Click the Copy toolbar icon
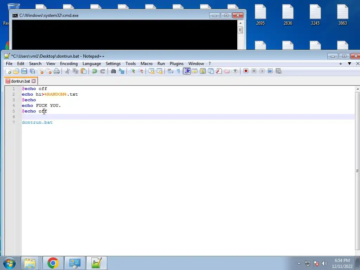The image size is (360, 270). [x=76, y=71]
